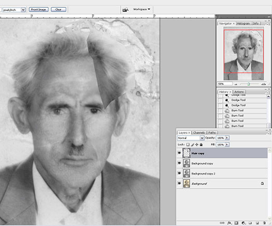The width and height of the screenshot is (272, 226).
Task: Hide the Background copy layer
Action: [x=179, y=163]
